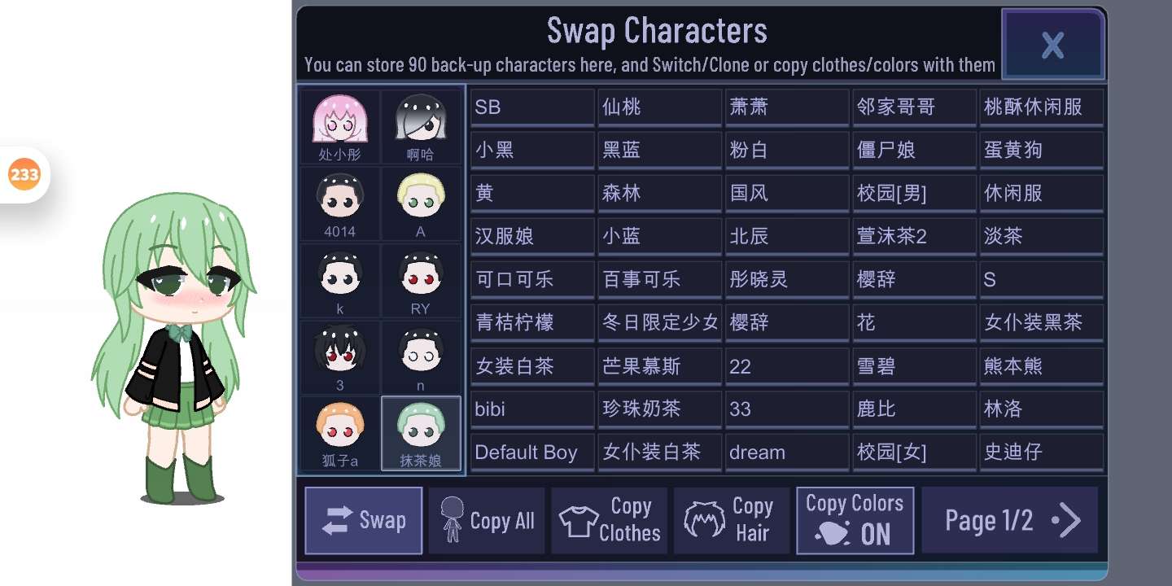The height and width of the screenshot is (586, 1172).
Task: Select the pink-haired 处小彤 character icon
Action: [x=339, y=126]
